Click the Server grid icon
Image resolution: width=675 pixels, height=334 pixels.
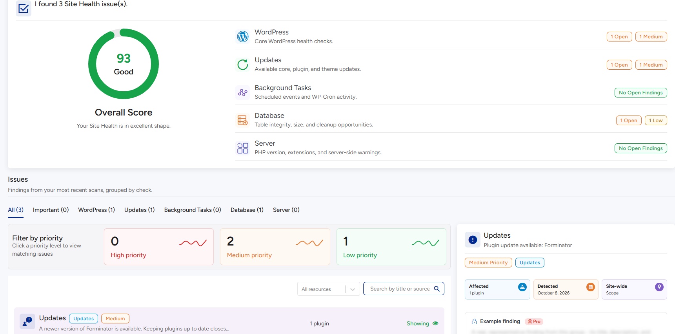[x=243, y=148]
